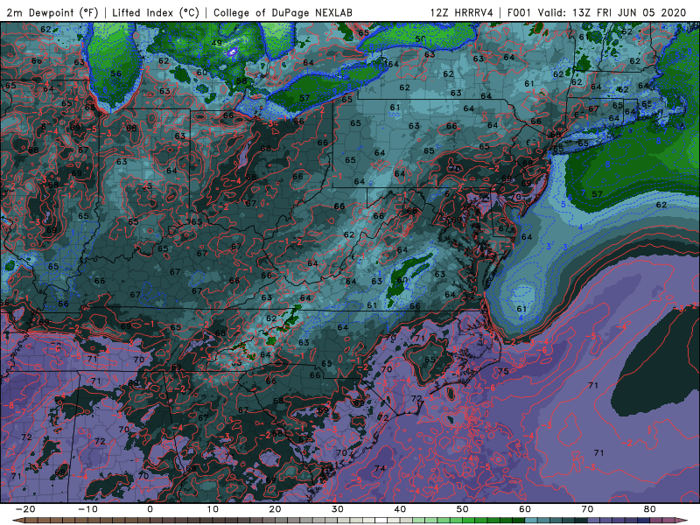Click the '56' dewpoint value on Lake Michigan

tap(115, 73)
